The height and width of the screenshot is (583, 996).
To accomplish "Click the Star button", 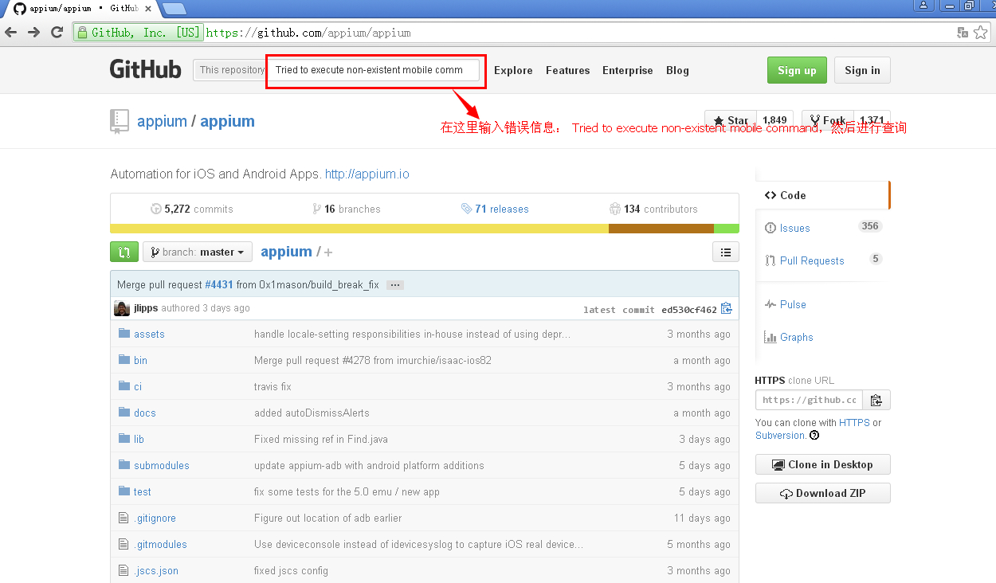I will [x=730, y=120].
